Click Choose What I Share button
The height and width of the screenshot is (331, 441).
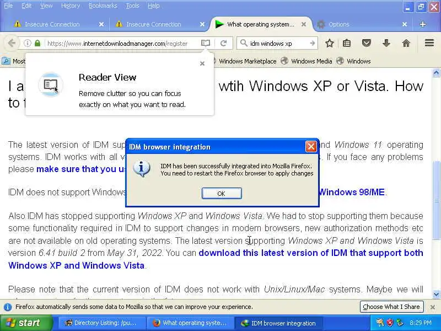pos(391,307)
